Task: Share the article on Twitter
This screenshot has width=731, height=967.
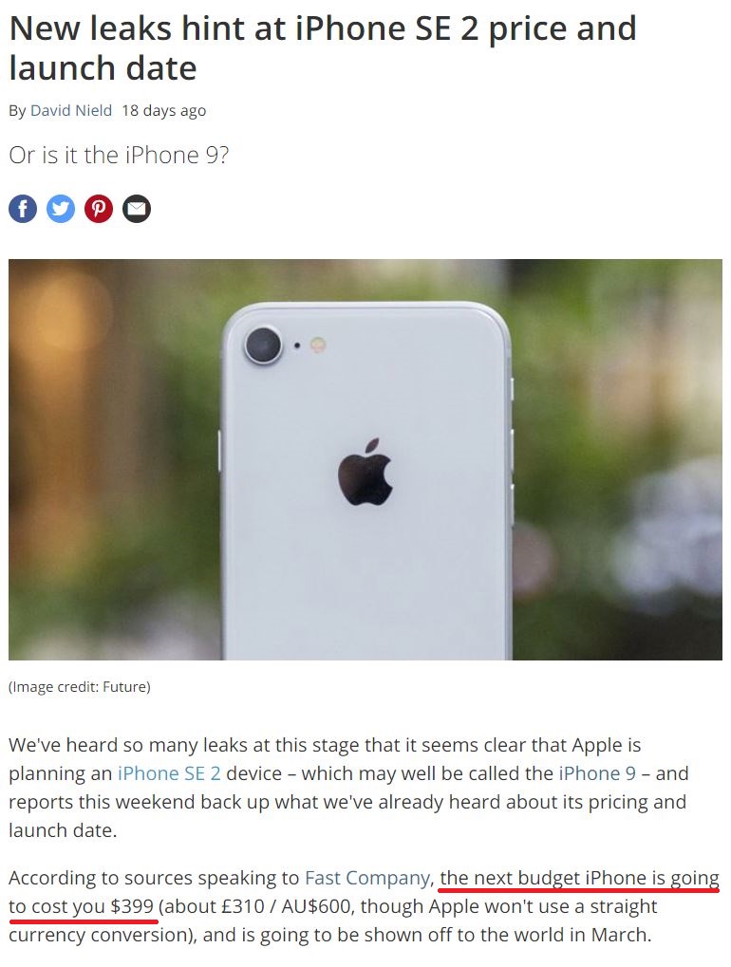Action: 61,209
